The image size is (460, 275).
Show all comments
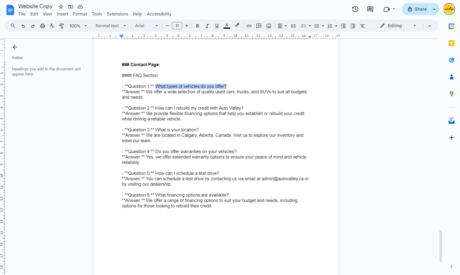pos(370,9)
